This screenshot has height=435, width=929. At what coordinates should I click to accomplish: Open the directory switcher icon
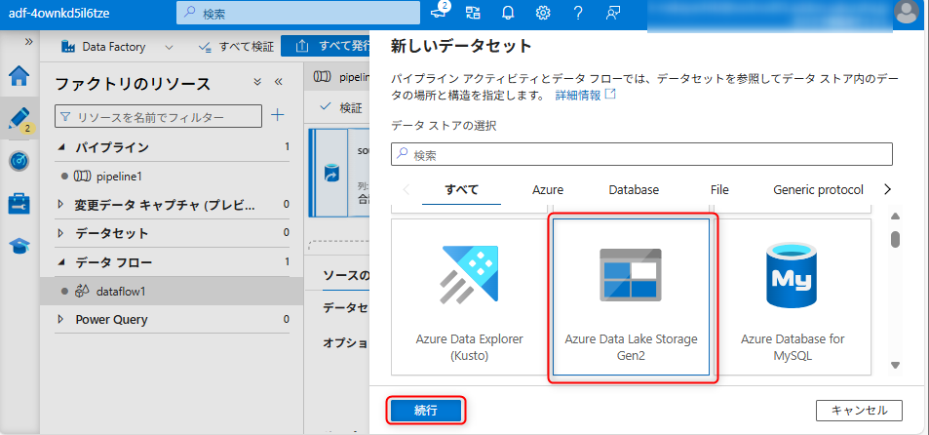(473, 13)
